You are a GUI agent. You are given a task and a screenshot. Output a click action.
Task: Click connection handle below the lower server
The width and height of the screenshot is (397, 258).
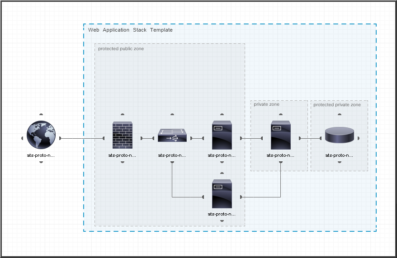222,221
